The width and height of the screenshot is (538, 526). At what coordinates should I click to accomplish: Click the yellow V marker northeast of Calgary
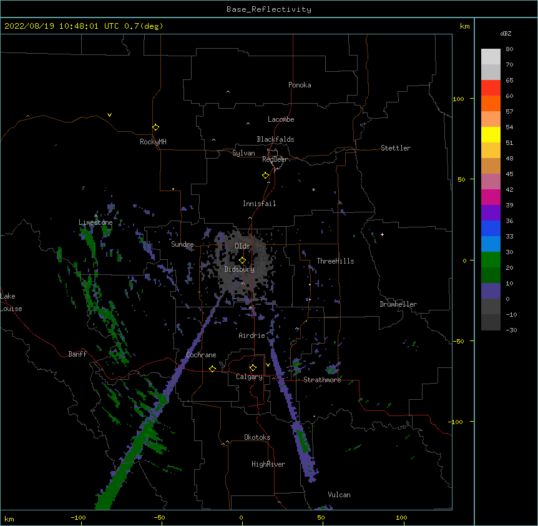pyautogui.click(x=268, y=365)
